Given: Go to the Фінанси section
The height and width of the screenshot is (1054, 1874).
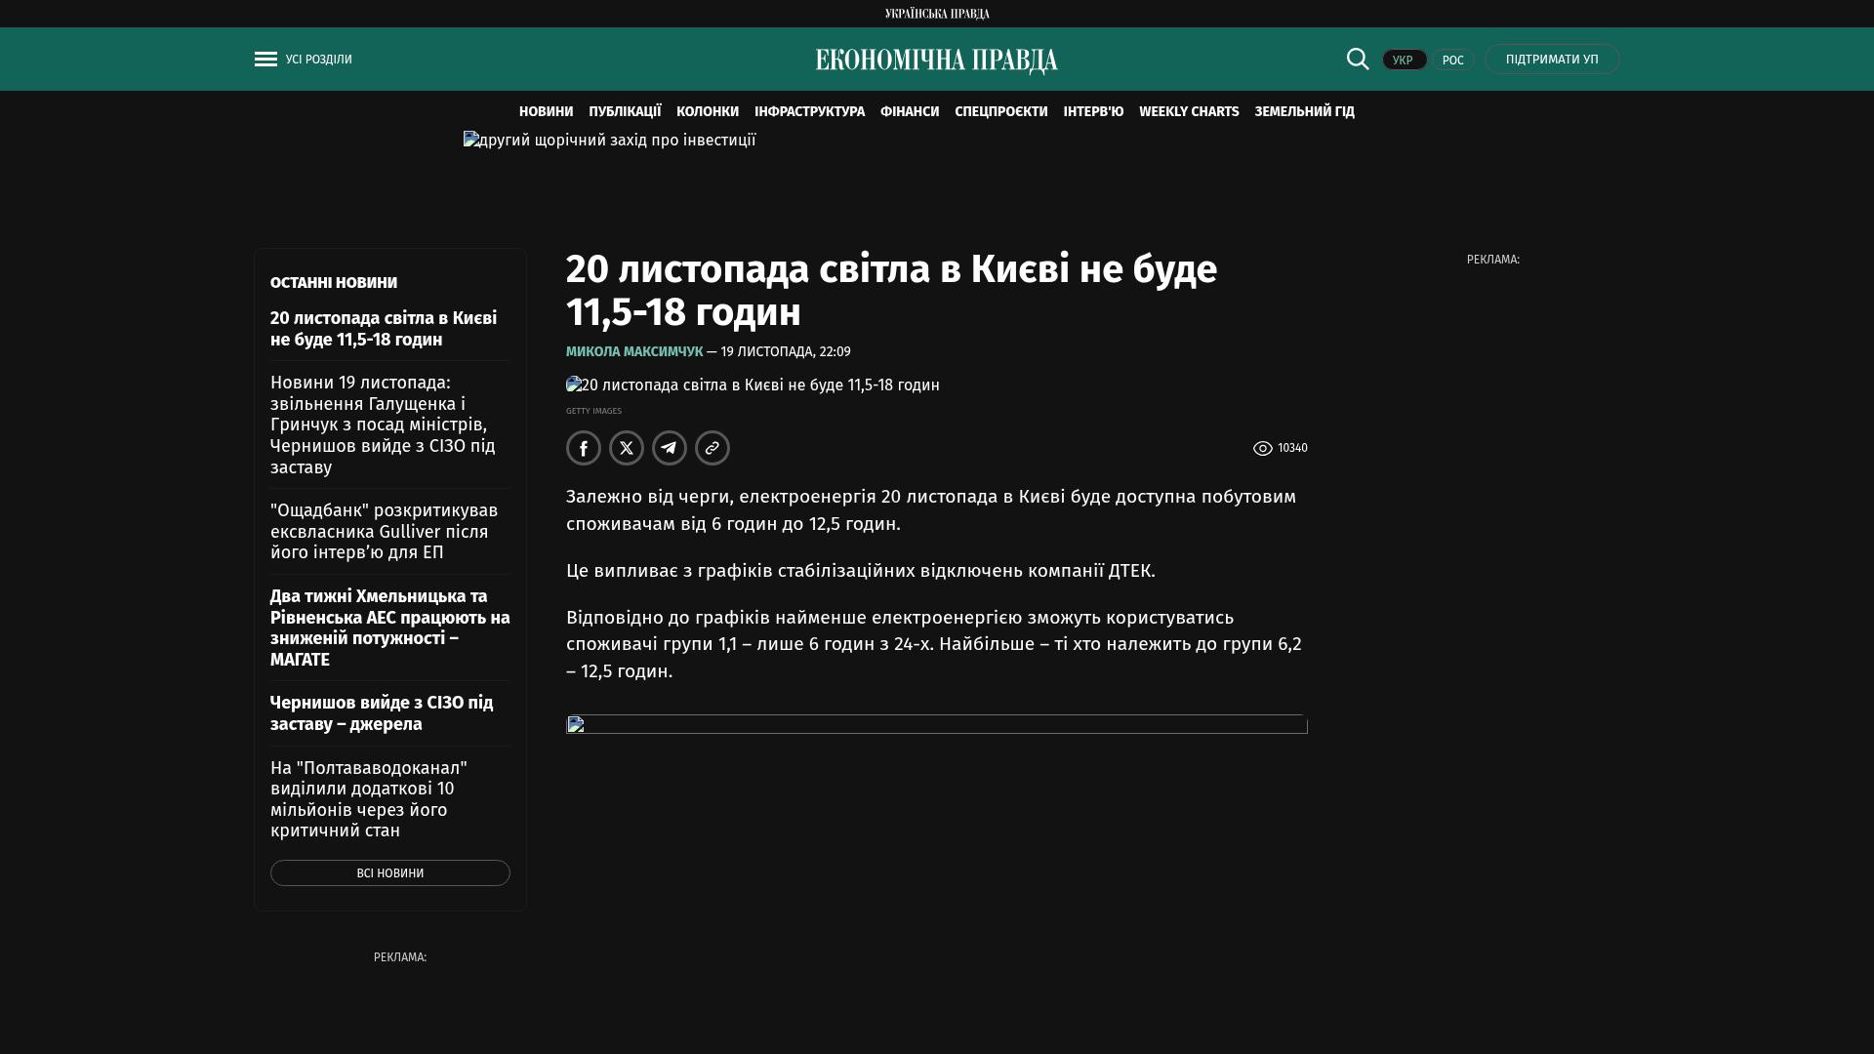Looking at the screenshot, I should click(909, 111).
